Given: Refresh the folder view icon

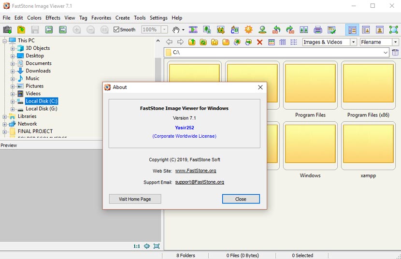Looking at the screenshot, I should click(203, 42).
